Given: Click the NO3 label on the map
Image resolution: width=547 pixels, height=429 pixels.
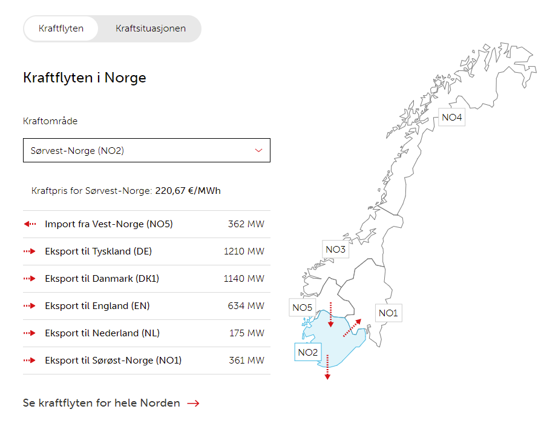Looking at the screenshot, I should tap(335, 248).
